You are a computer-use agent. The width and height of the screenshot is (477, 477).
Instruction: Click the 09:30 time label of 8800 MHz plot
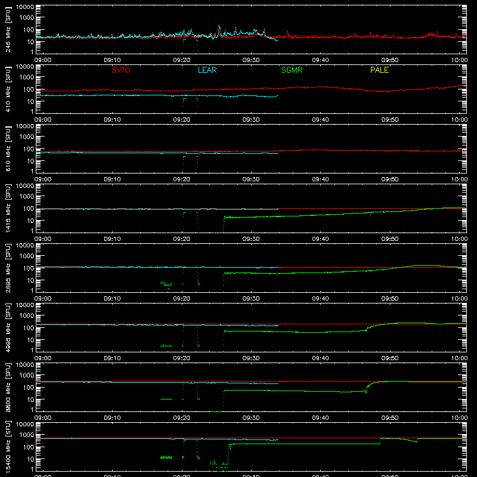[251, 418]
